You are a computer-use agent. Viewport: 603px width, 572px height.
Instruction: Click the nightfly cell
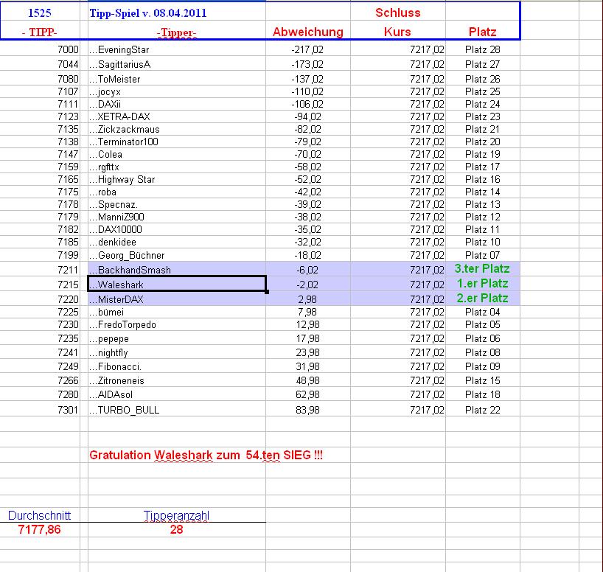176,352
